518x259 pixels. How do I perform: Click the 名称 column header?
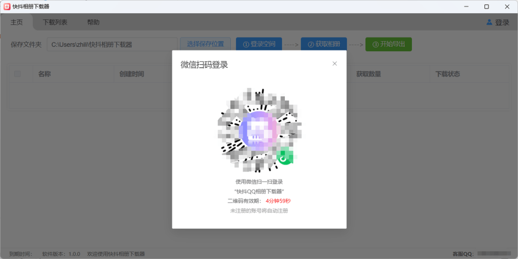(44, 74)
